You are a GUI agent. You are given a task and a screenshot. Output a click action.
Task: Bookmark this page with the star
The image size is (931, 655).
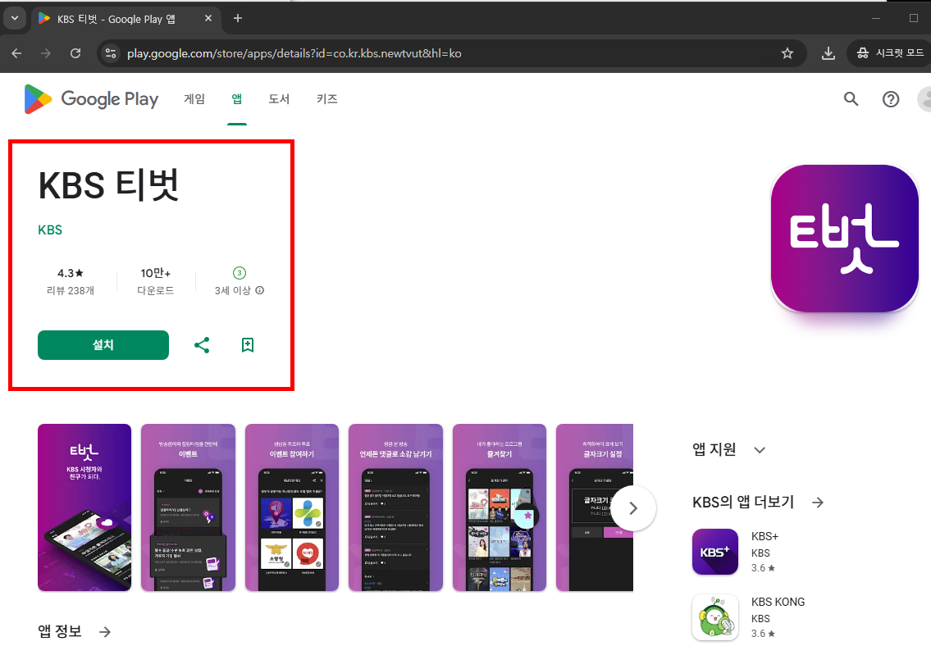pyautogui.click(x=787, y=52)
